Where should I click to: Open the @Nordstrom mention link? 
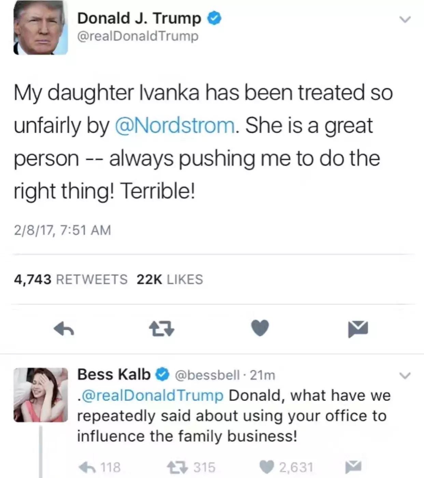click(175, 125)
